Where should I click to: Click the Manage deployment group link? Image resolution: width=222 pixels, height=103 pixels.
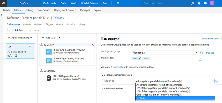click(210, 53)
